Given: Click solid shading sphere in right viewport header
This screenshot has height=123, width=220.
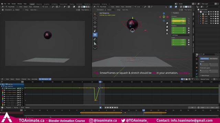Looking at the screenshot, I should coord(186,7).
